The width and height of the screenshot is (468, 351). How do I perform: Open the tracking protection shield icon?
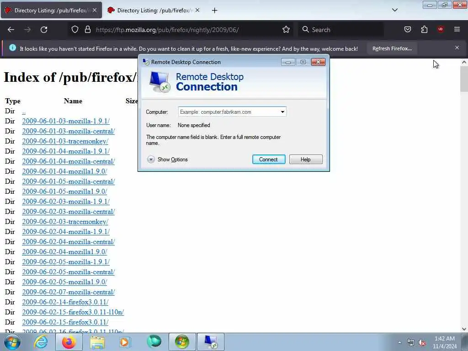tap(75, 30)
